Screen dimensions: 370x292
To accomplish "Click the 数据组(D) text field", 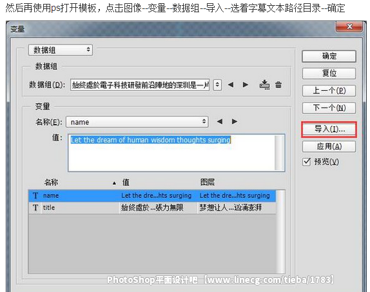I will click(x=140, y=84).
